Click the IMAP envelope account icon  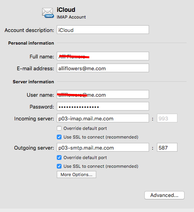coord(48,13)
